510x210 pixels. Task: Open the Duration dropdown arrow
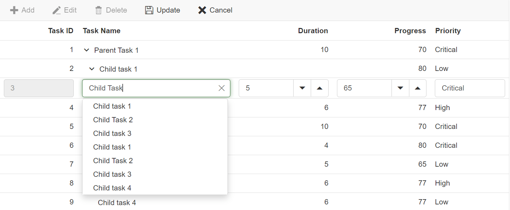tap(302, 88)
